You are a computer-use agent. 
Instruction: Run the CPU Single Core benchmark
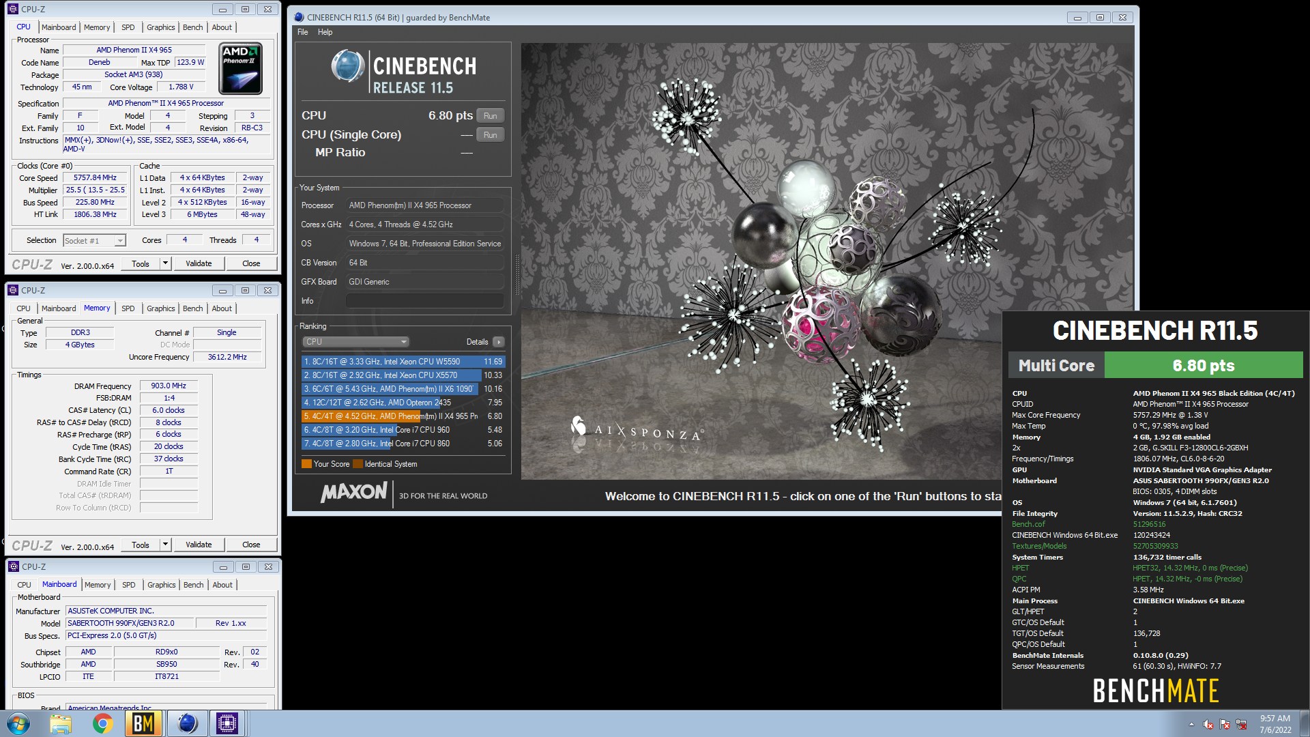coord(491,134)
